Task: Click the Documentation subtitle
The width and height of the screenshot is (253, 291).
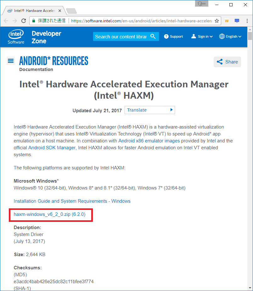Action: (36, 69)
